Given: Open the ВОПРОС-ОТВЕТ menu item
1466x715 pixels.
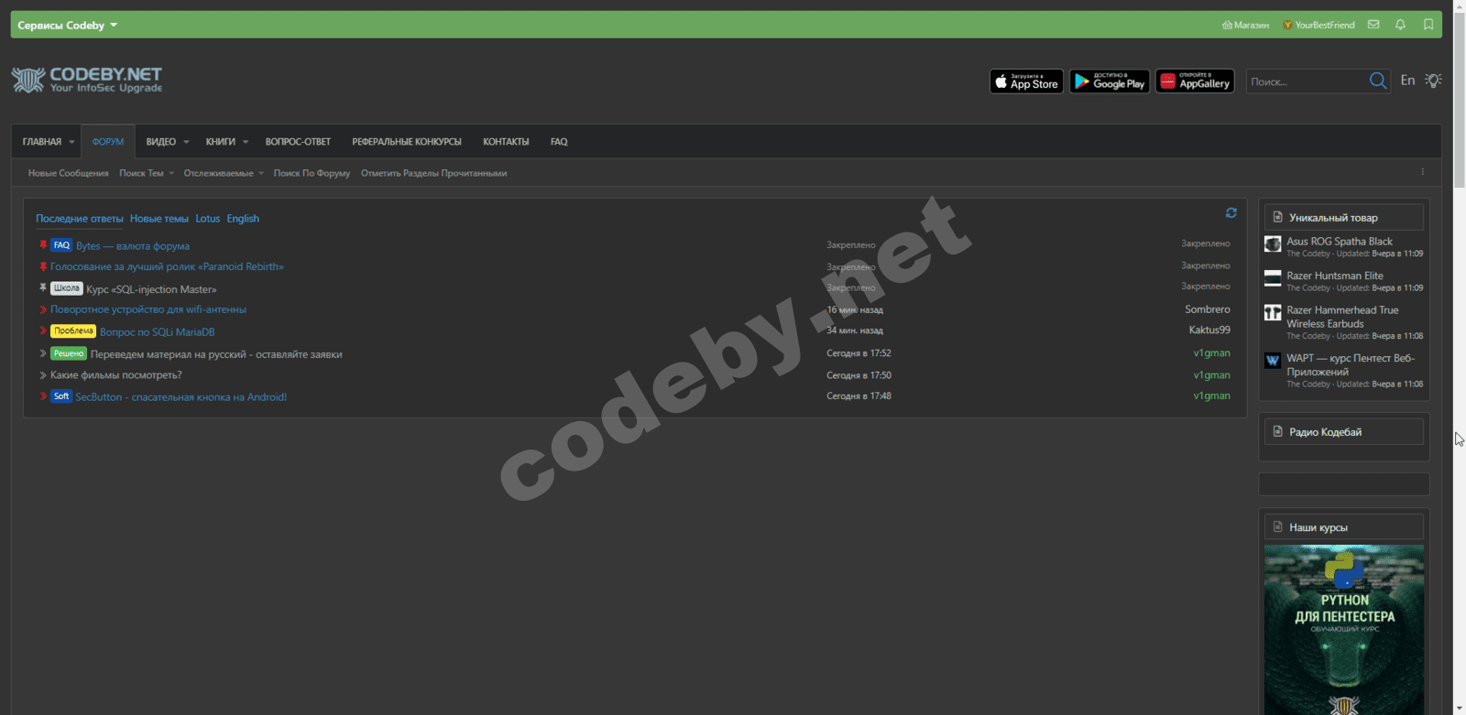Looking at the screenshot, I should point(298,142).
